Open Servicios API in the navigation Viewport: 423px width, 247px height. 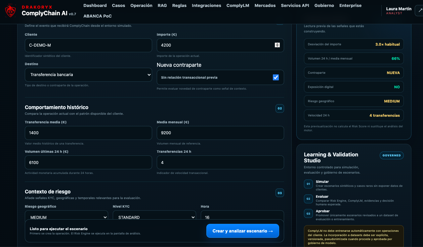click(x=295, y=5)
